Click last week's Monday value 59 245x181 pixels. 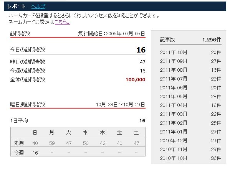tap(52, 143)
